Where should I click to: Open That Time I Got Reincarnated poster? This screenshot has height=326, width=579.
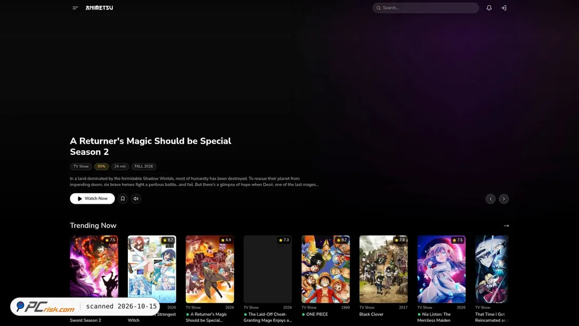coord(492,269)
